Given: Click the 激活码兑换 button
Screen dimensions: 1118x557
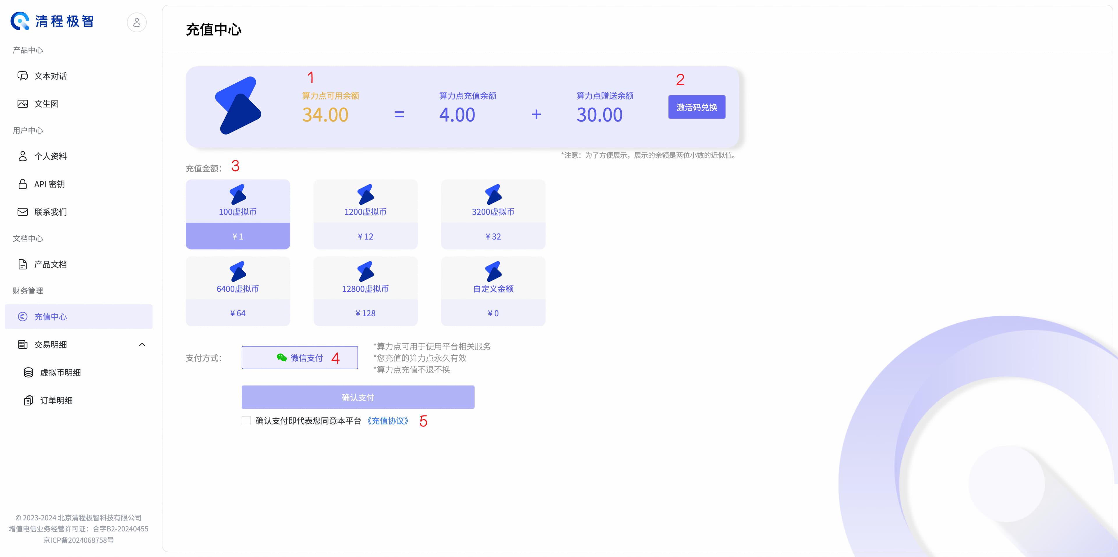Looking at the screenshot, I should click(x=697, y=107).
